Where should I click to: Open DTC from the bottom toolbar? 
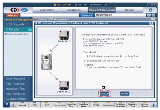click(x=46, y=105)
